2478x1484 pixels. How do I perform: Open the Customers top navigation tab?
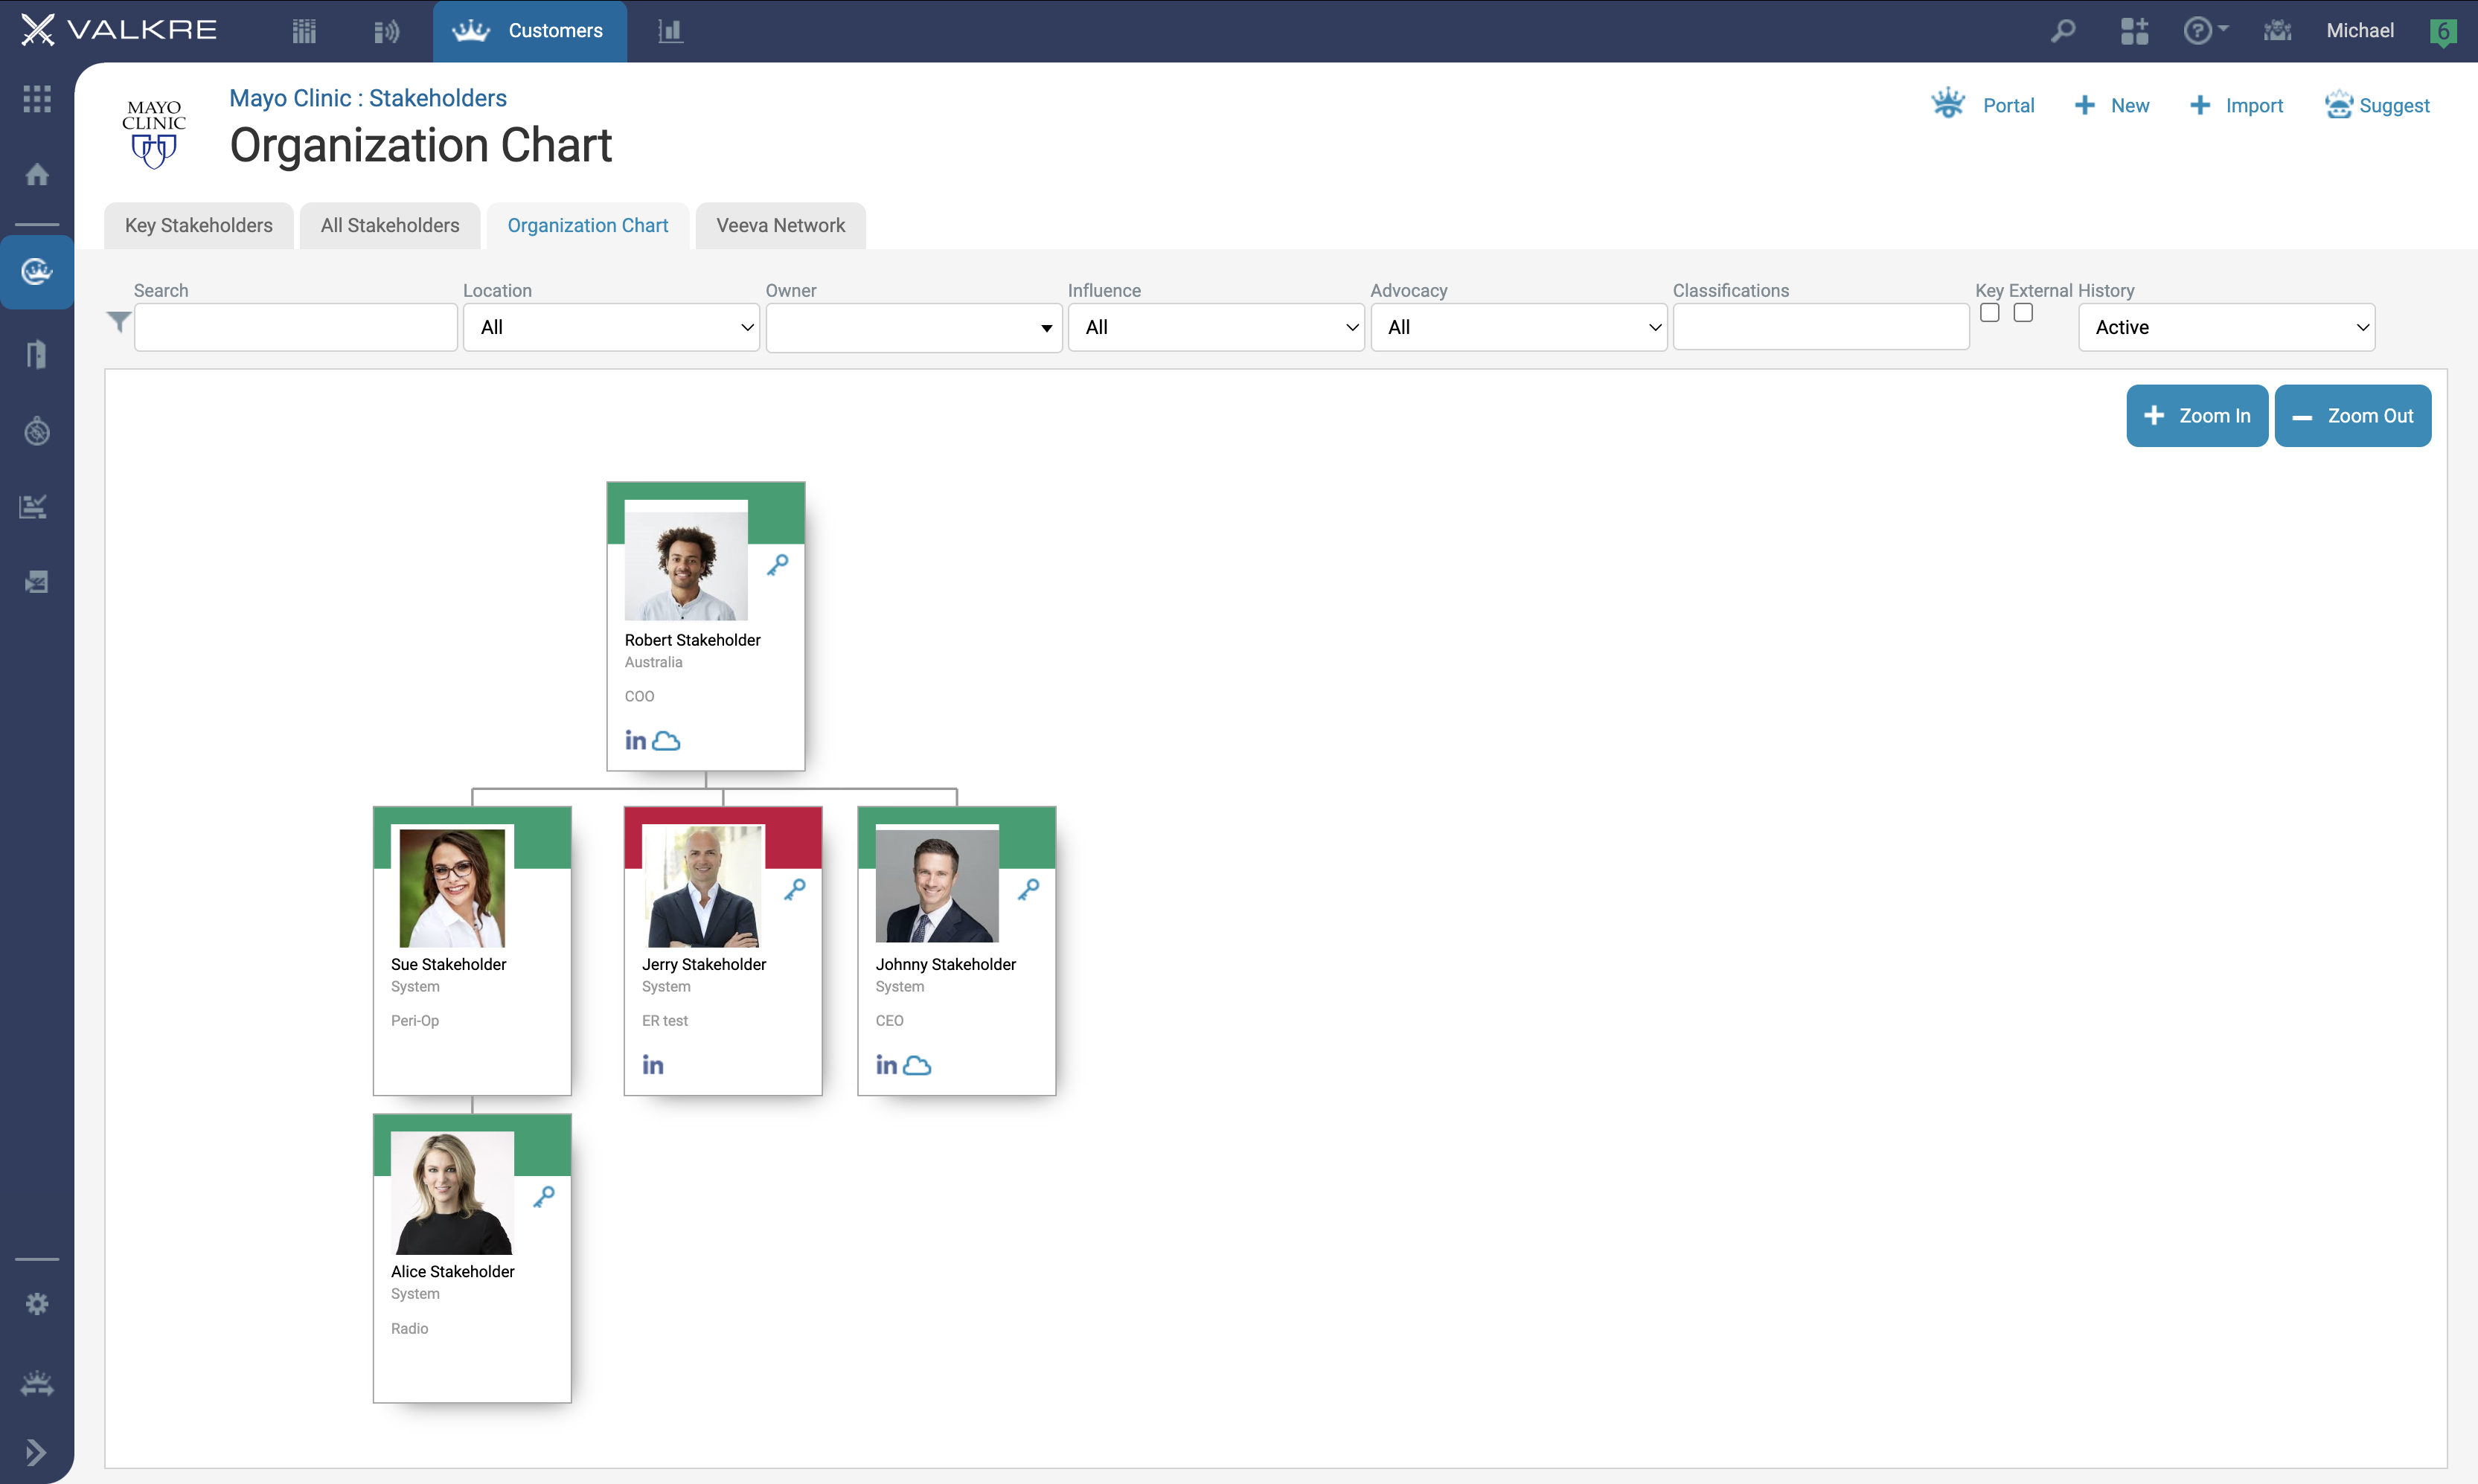(529, 31)
